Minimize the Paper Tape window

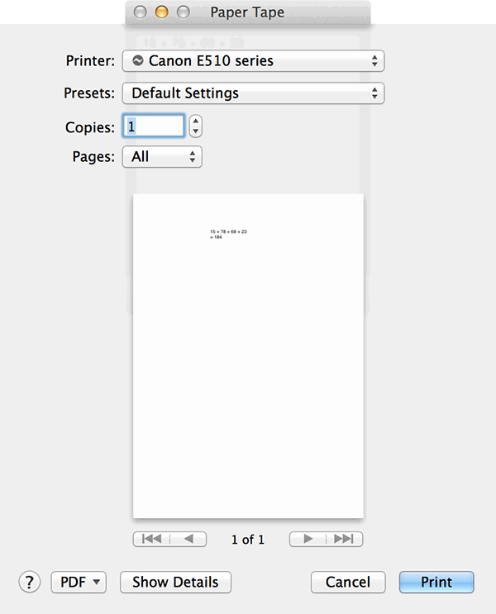click(x=161, y=12)
